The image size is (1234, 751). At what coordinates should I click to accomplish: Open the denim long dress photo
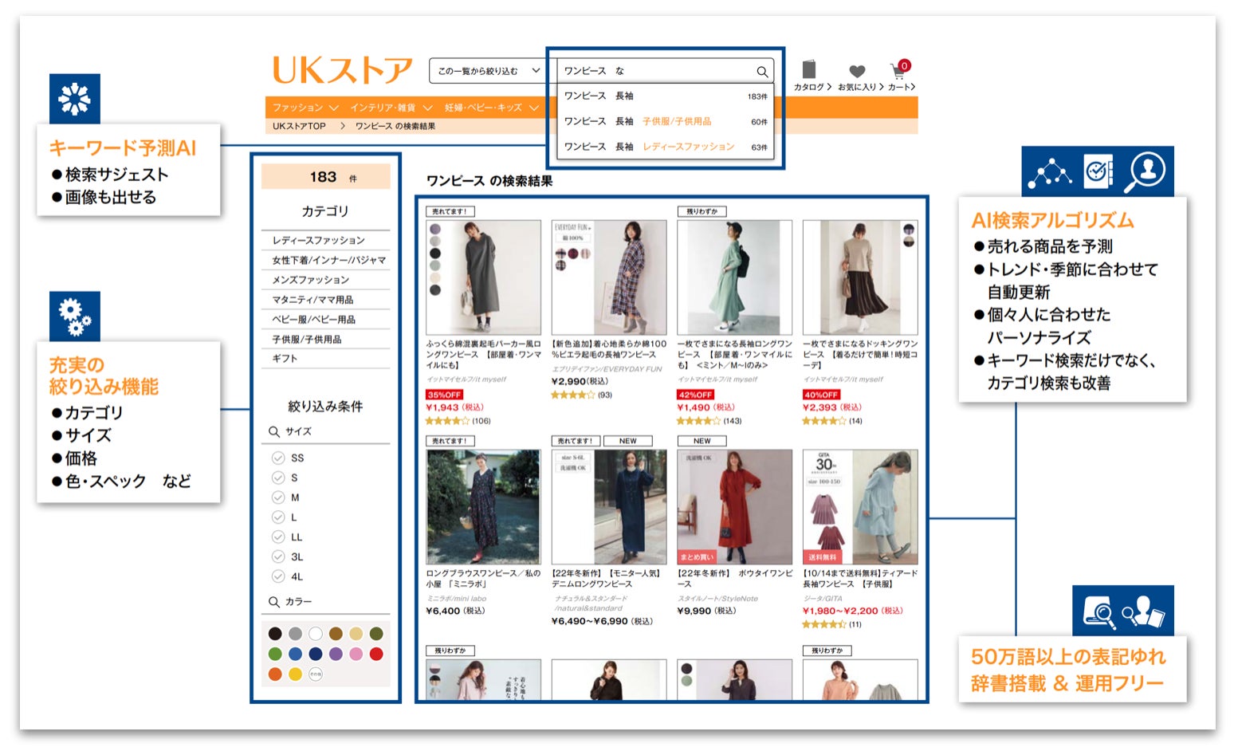pos(609,507)
